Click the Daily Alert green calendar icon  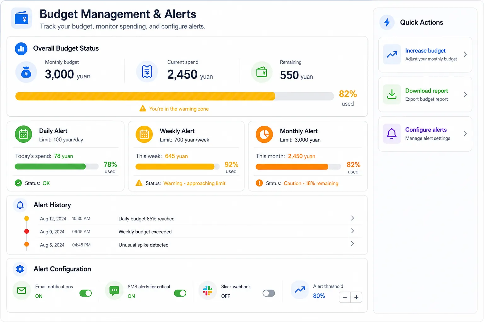24,134
